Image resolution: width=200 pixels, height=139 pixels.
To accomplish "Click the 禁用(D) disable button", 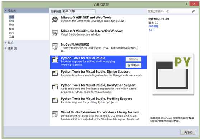I will pyautogui.click(x=133, y=59).
